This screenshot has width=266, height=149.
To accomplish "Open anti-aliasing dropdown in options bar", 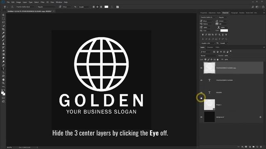I will (x=84, y=7).
